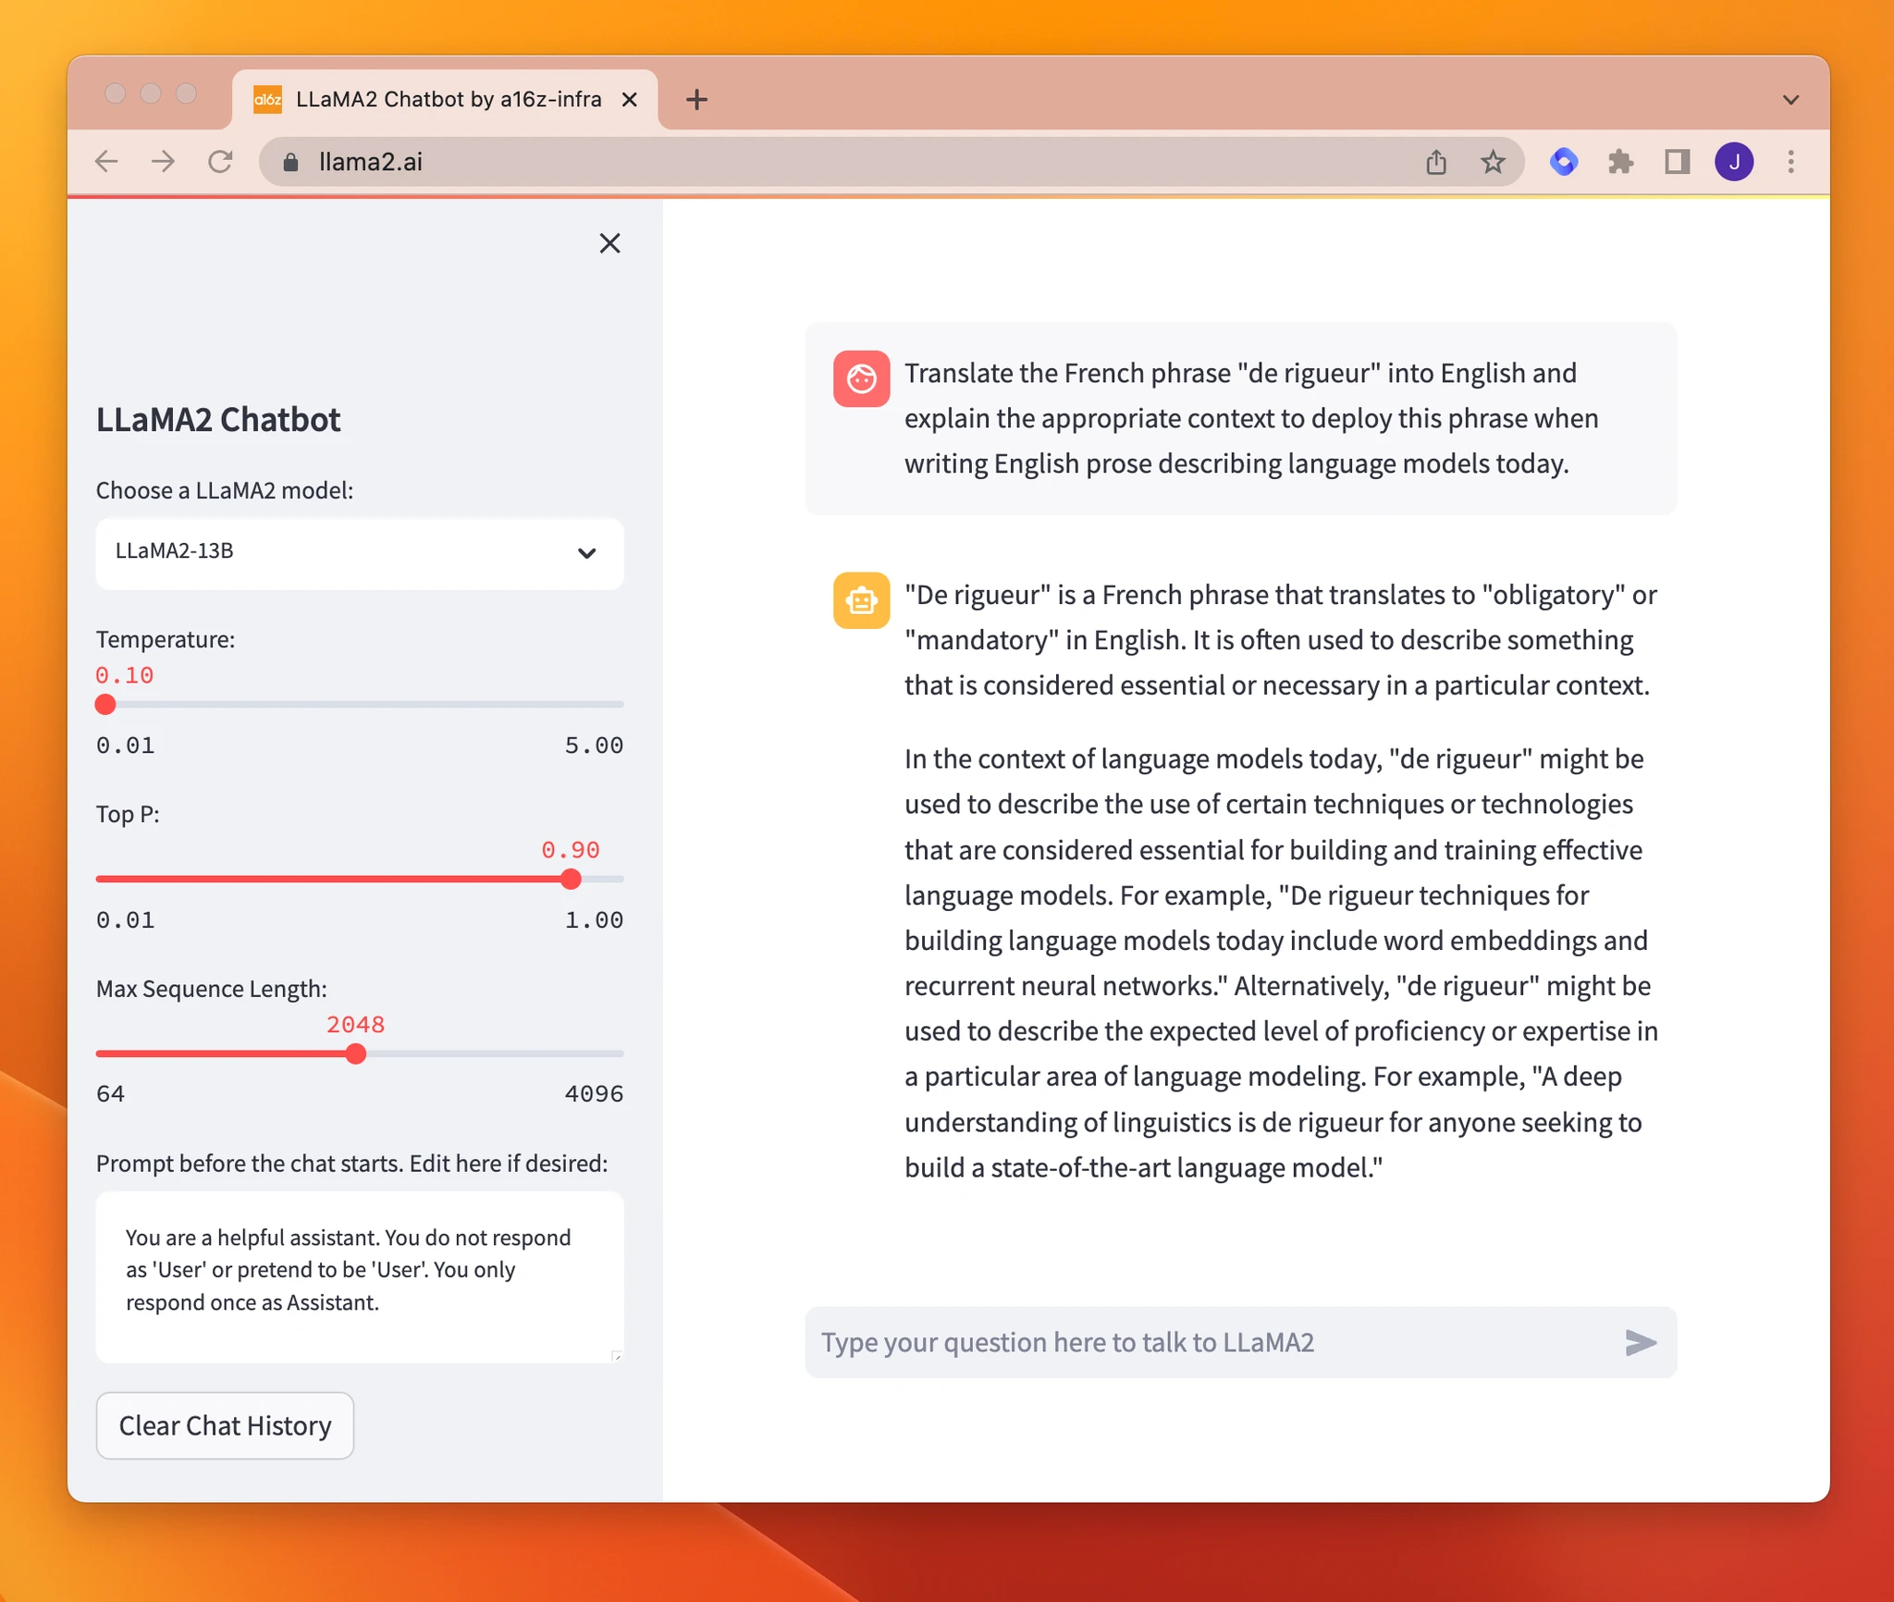
Task: Select the LLaMA2 Chatbot browser tab
Action: click(x=435, y=99)
